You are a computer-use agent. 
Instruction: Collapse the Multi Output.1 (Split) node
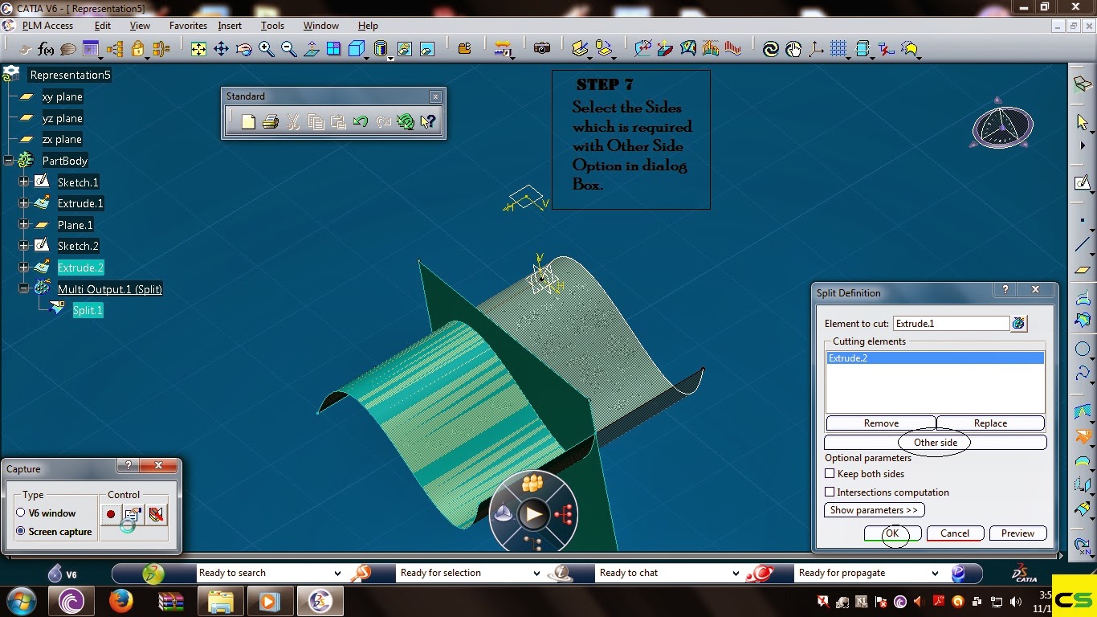tap(23, 288)
